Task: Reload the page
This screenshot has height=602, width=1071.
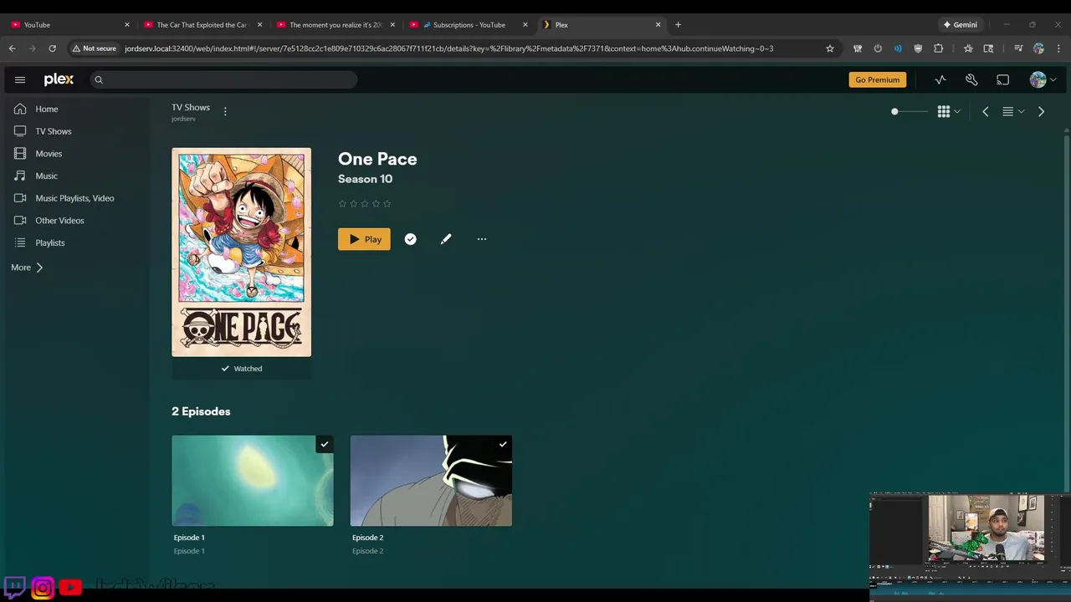Action: click(x=53, y=48)
